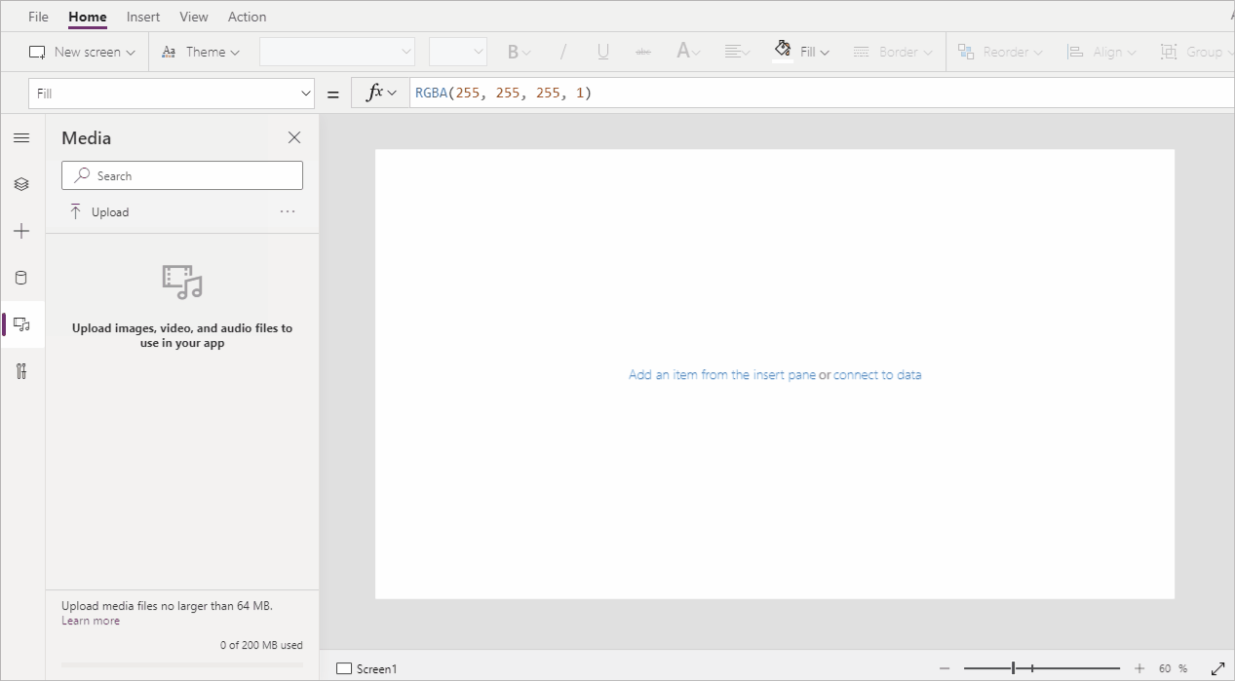Open Advanced tools icon in sidebar

click(21, 371)
